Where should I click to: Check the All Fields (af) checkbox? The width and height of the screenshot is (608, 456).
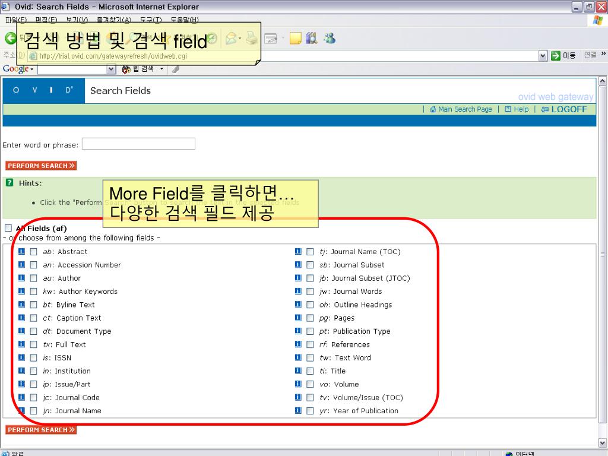[8, 228]
